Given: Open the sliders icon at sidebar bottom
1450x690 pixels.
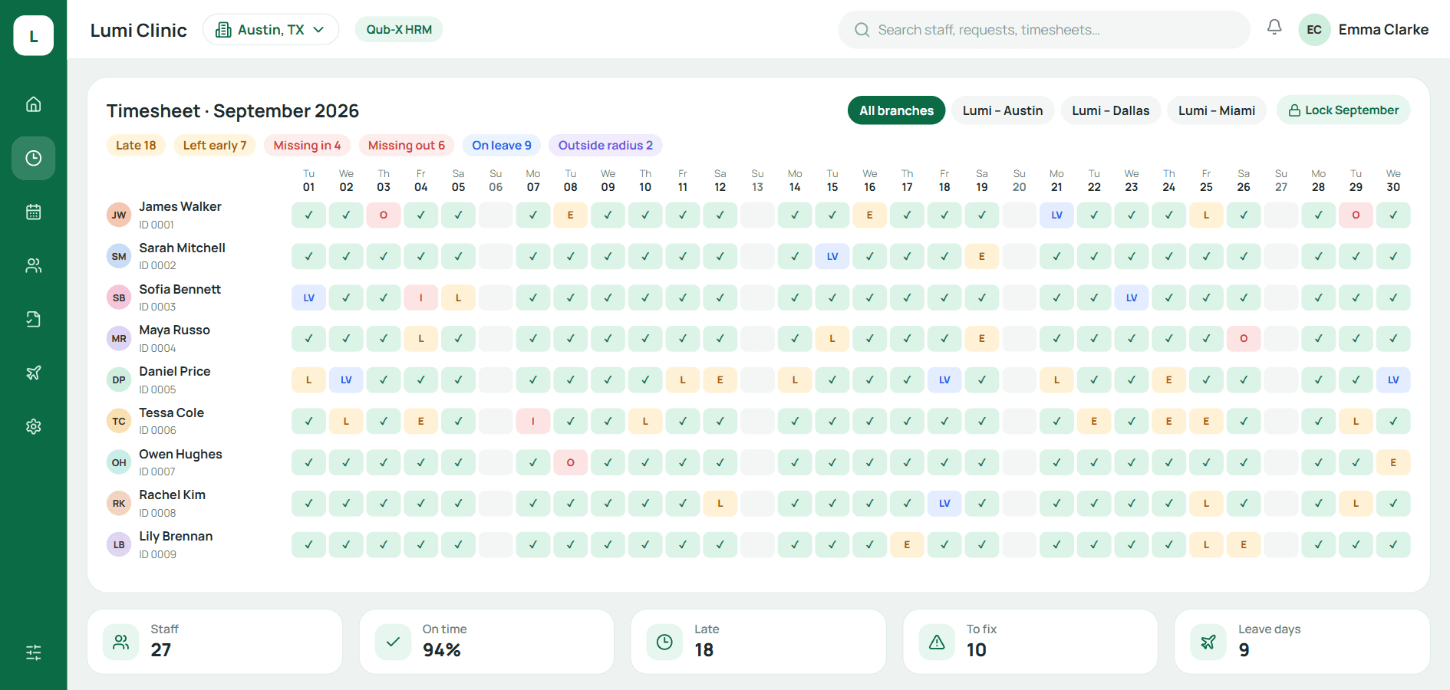Looking at the screenshot, I should [x=33, y=652].
